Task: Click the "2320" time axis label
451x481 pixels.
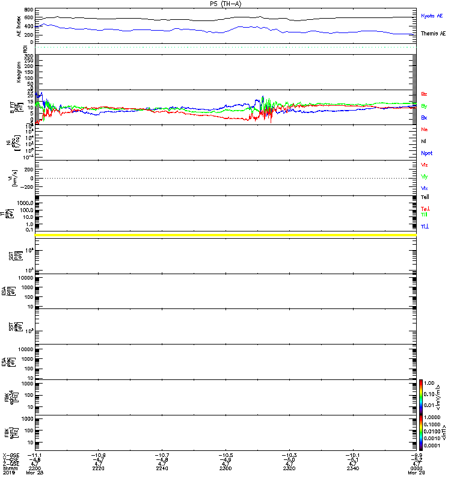Action: [x=289, y=468]
